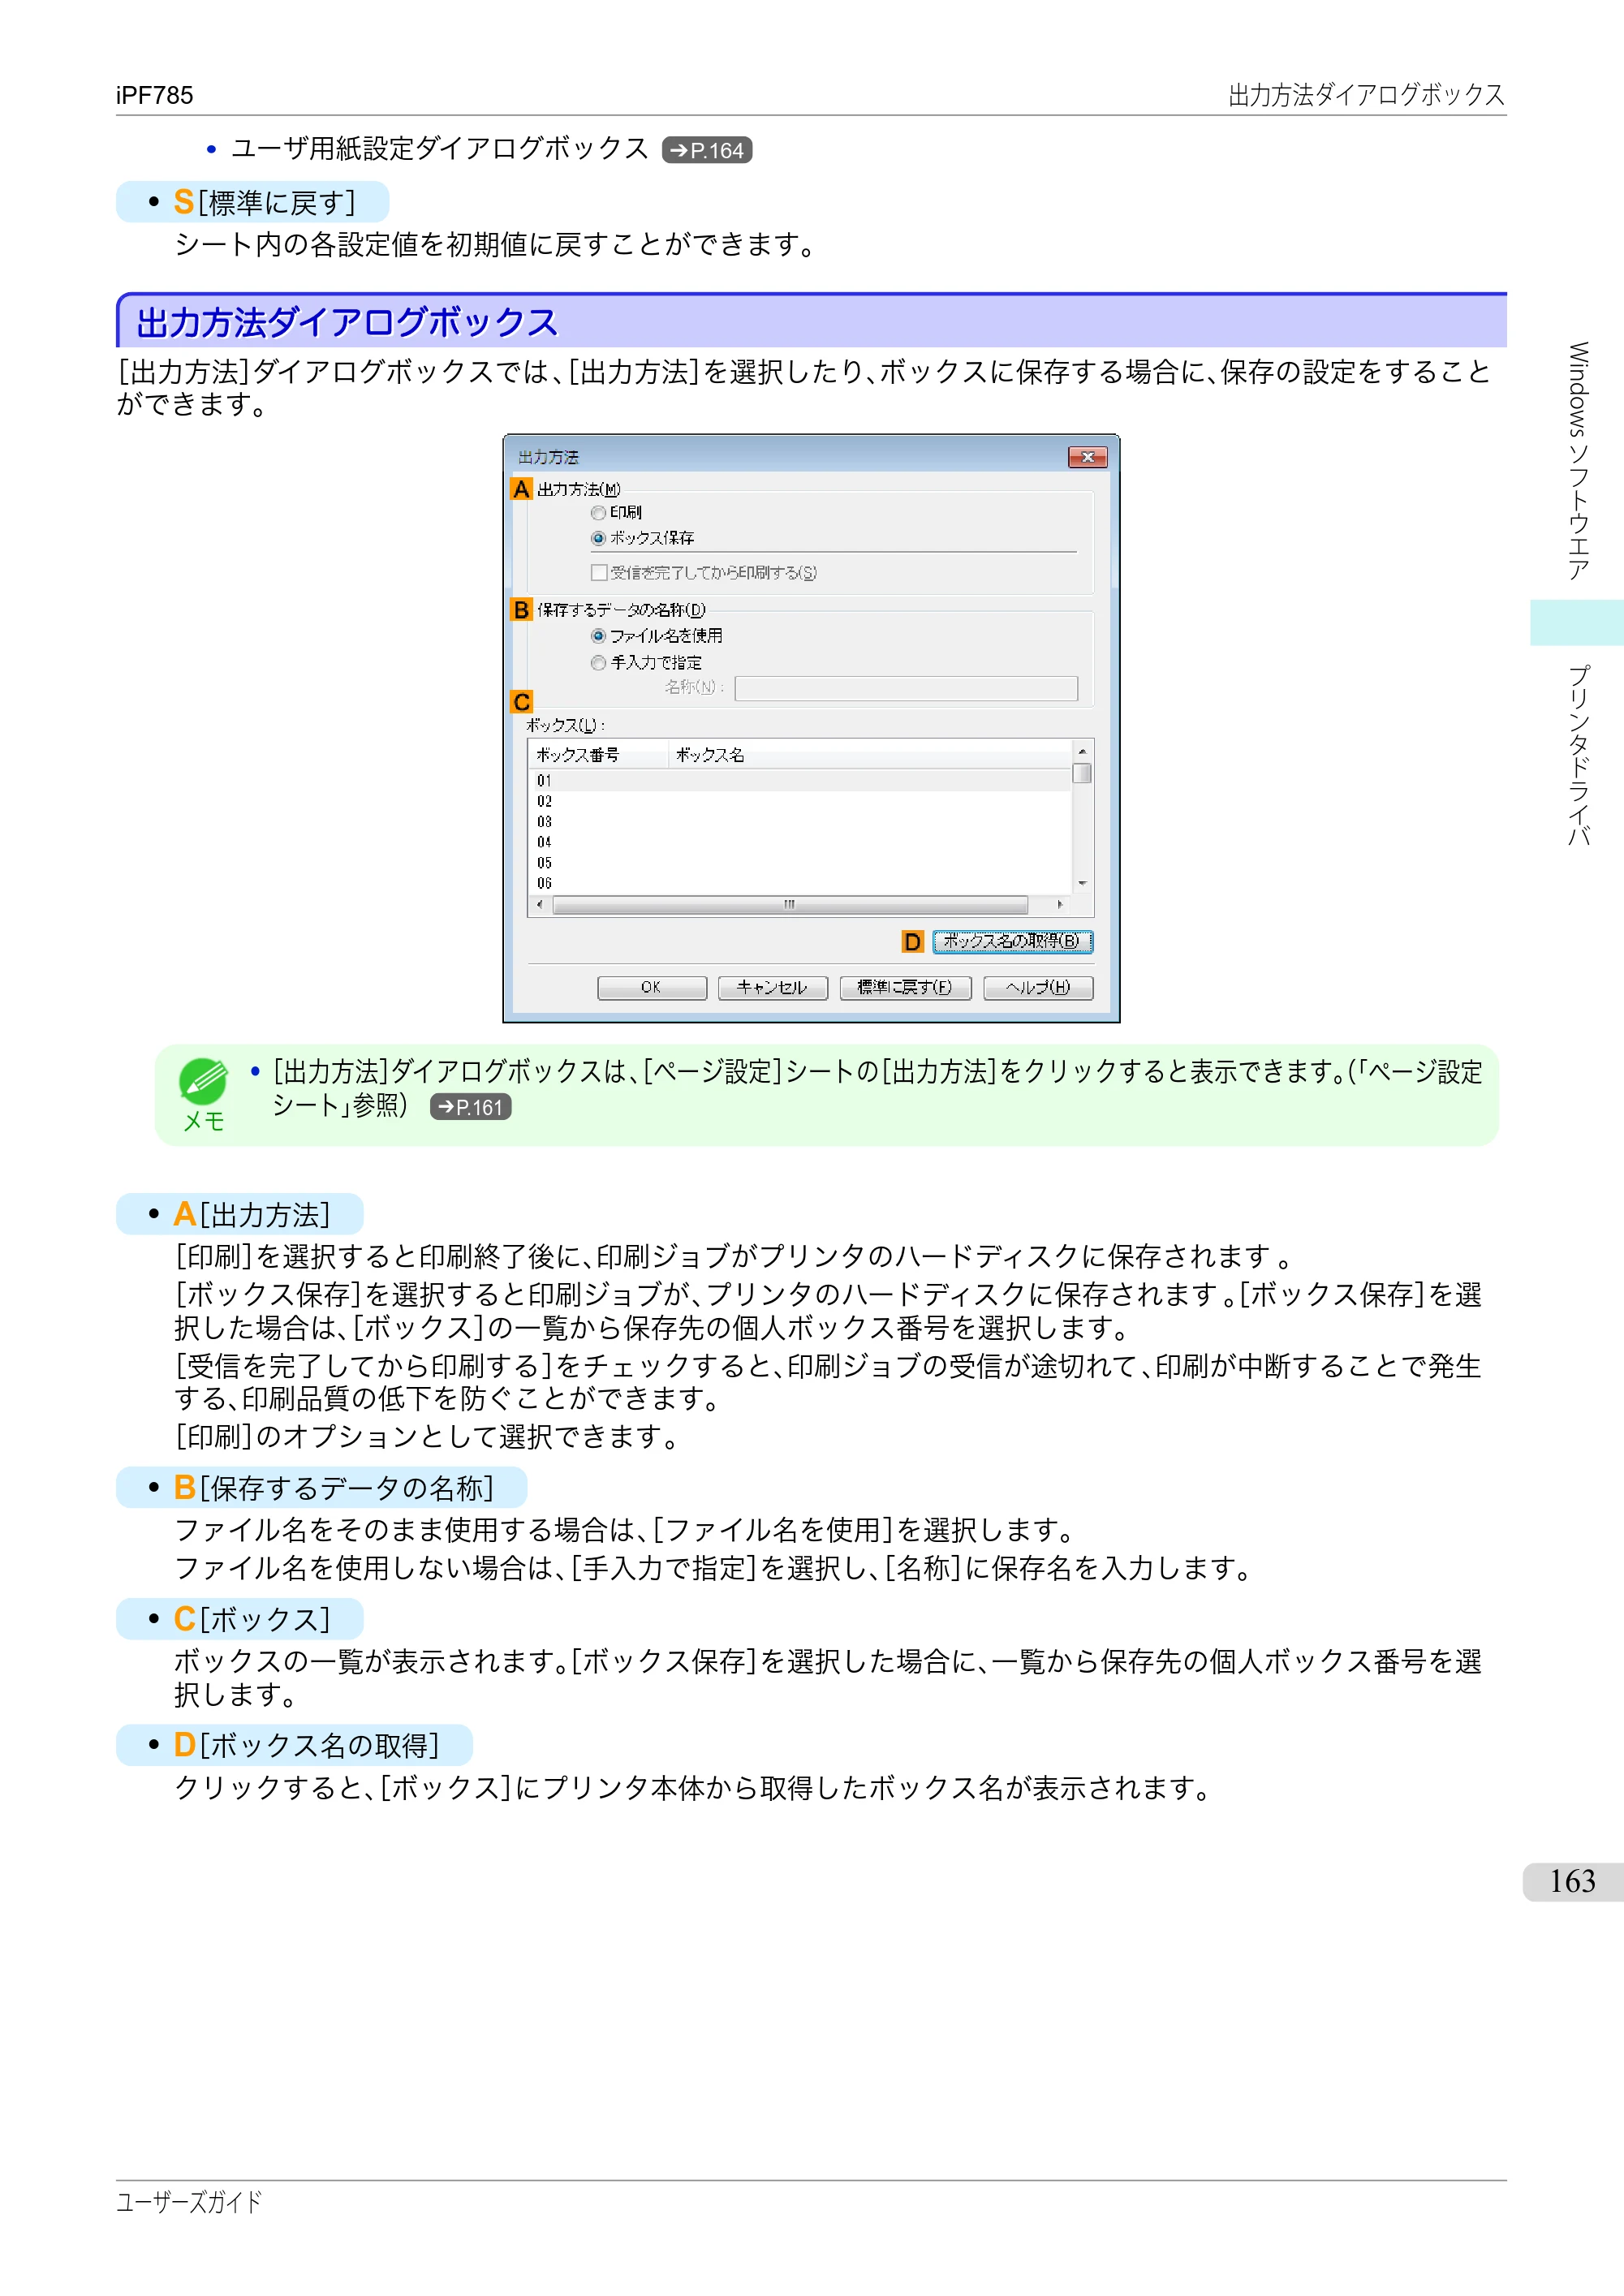Click the C[ボックス] description heading
Screen dimensions: 1624x2296
click(x=252, y=1620)
